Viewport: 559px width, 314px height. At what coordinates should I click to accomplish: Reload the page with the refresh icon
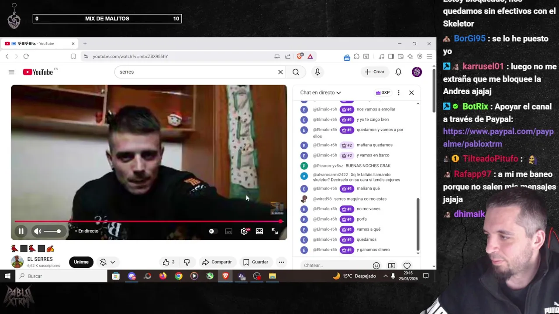click(x=26, y=56)
